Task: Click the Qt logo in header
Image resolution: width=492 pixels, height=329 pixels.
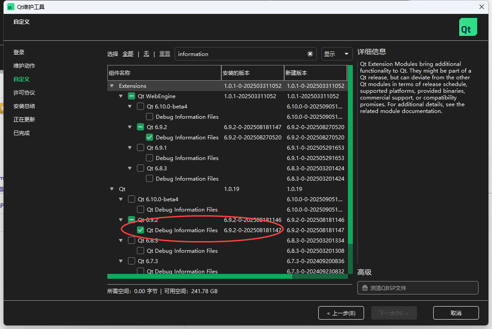Action: click(x=468, y=27)
